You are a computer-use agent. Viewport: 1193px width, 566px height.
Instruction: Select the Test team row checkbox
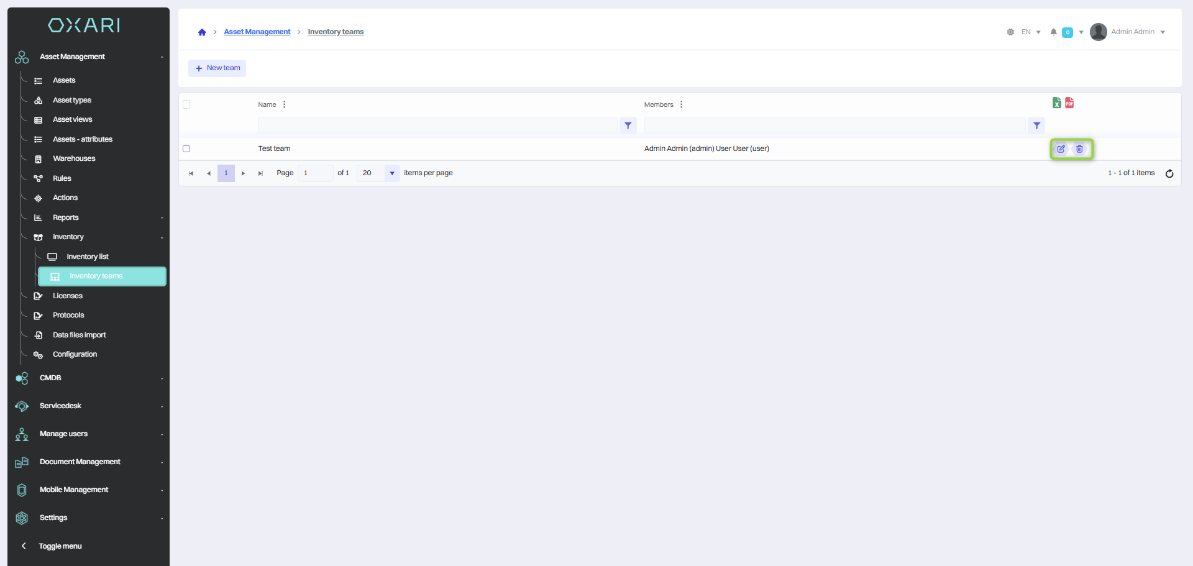click(x=186, y=149)
